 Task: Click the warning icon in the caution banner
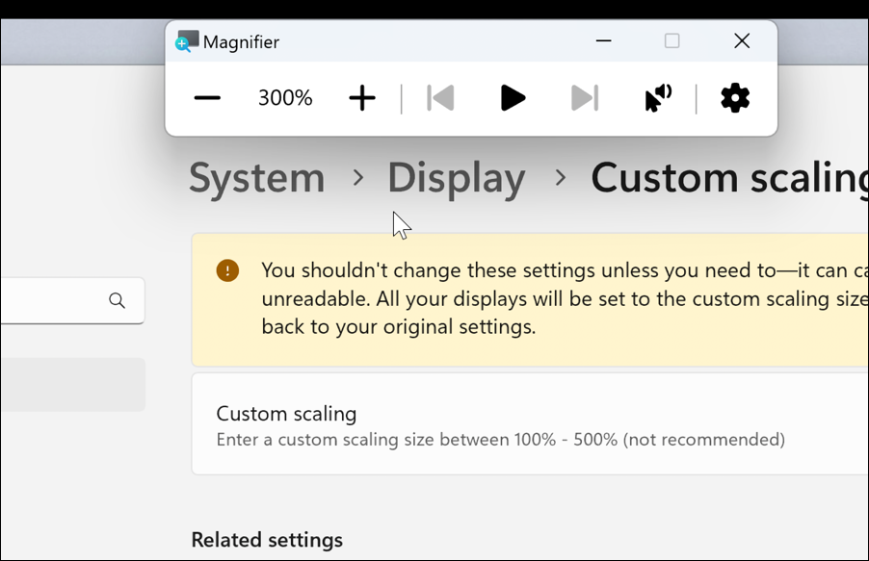pos(227,270)
